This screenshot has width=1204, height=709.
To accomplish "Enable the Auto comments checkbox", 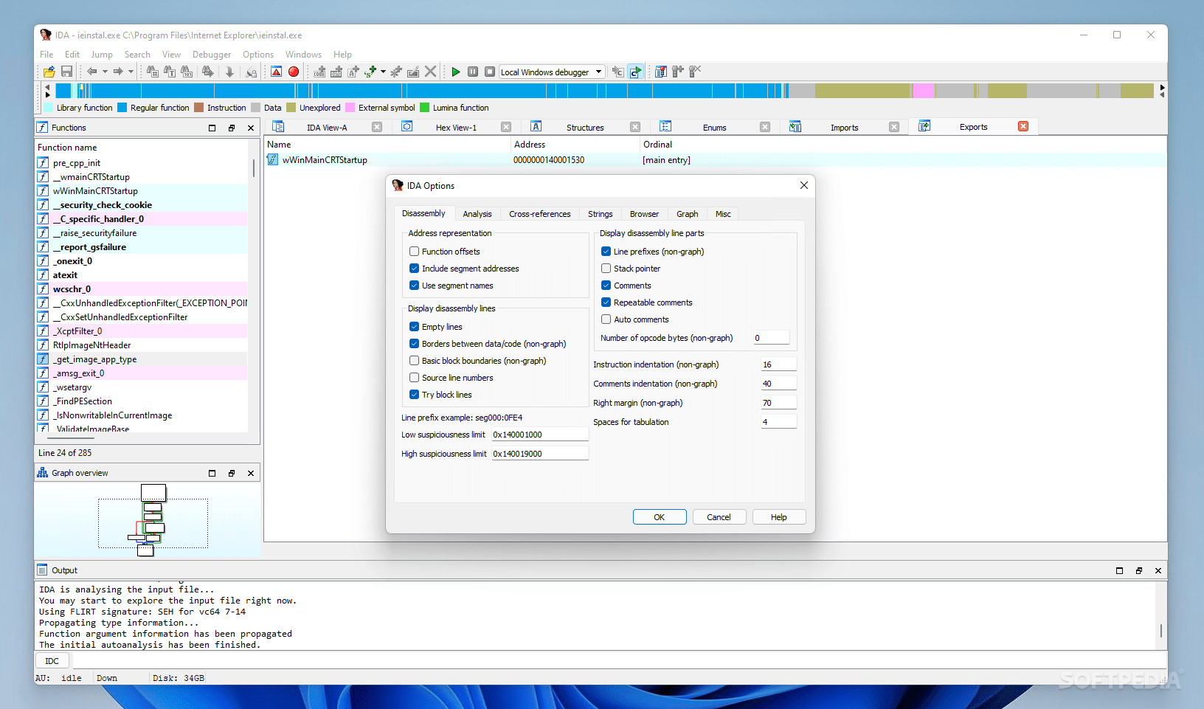I will click(606, 319).
